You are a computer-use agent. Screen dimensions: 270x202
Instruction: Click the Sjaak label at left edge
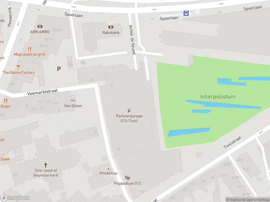coord(5,159)
